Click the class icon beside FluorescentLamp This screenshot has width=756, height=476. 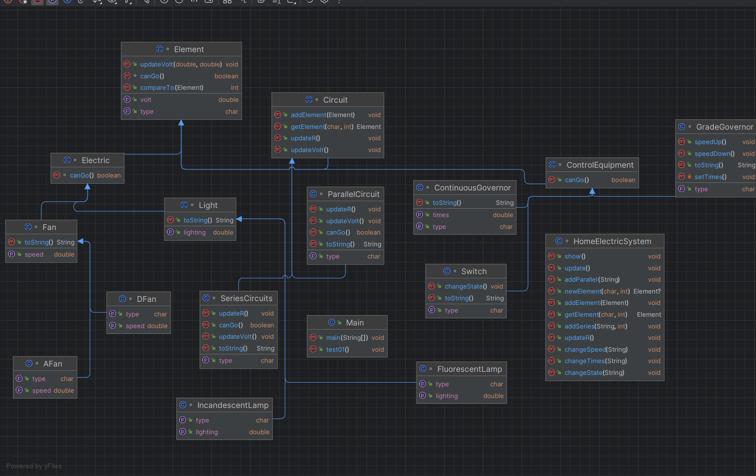pos(423,369)
